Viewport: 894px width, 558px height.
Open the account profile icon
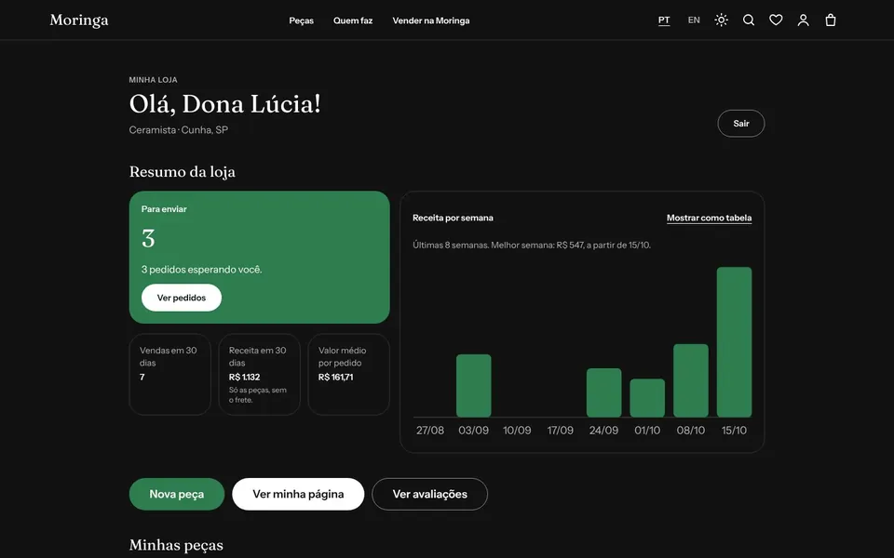point(804,20)
